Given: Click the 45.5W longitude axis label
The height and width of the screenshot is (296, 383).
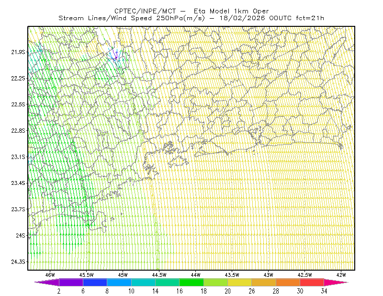Looking at the screenshot, I should [86, 275].
